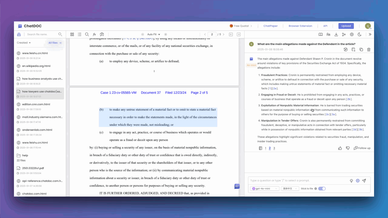Click Follow up below the answer
Image resolution: width=388 pixels, height=218 pixels.
362,148
